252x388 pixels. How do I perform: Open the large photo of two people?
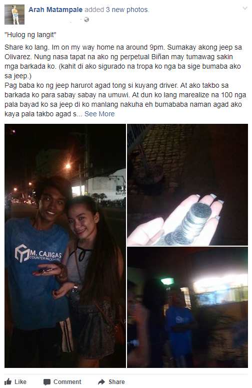(65, 246)
